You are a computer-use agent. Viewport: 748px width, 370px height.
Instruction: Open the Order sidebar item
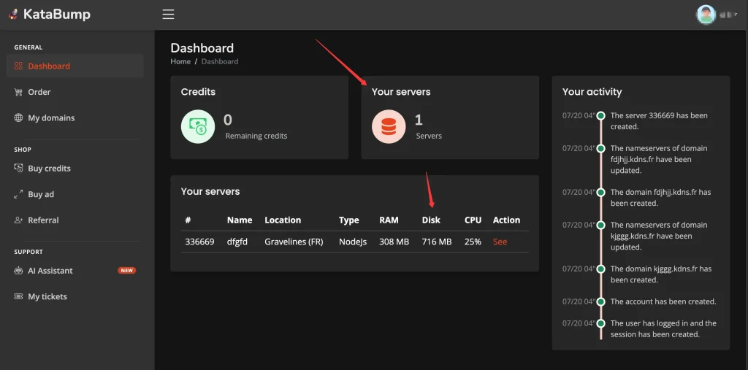tap(75, 92)
